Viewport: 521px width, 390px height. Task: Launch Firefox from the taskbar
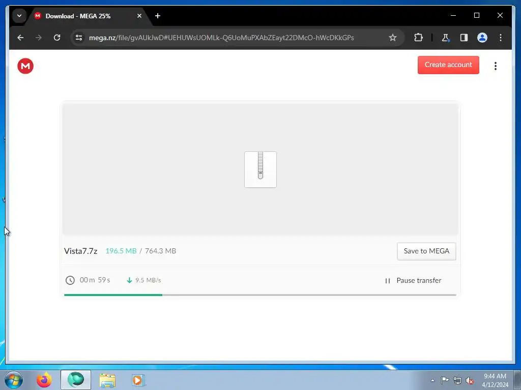tap(44, 380)
